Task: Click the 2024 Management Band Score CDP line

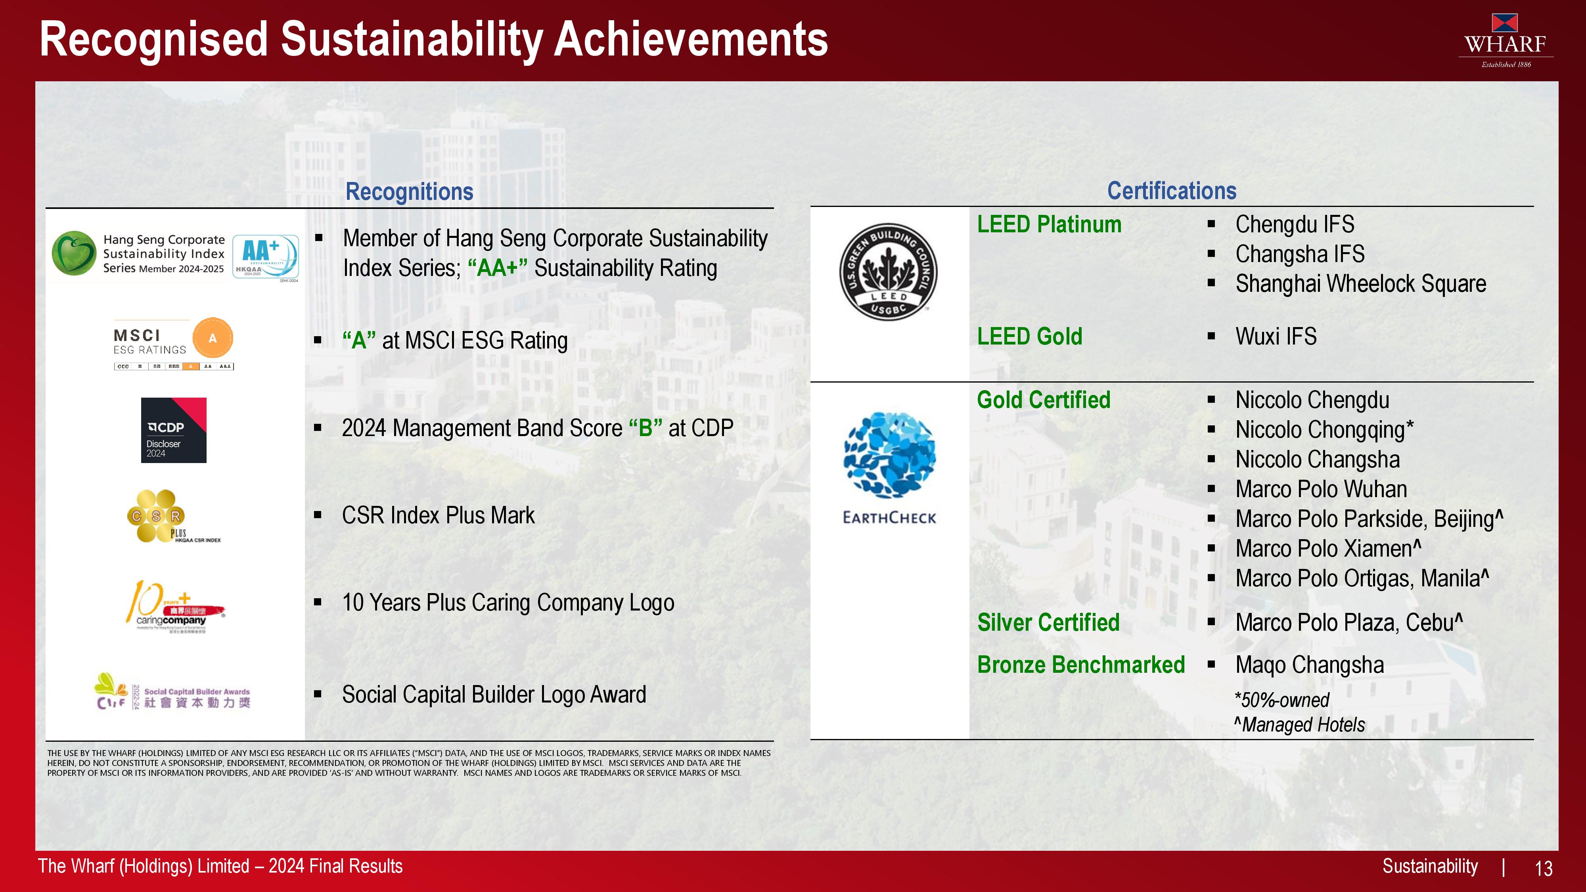Action: pos(538,428)
